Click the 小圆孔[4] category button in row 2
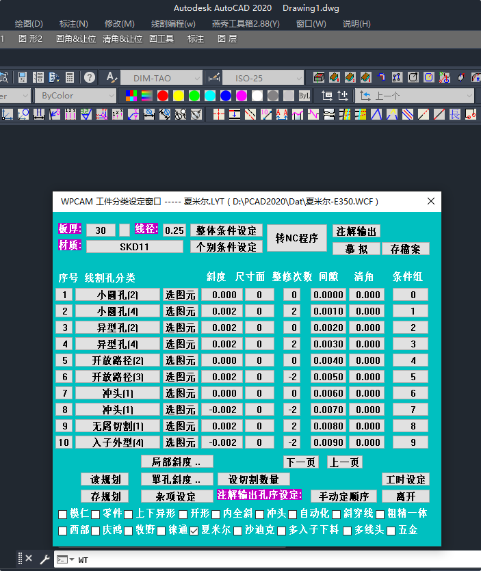Image resolution: width=481 pixels, height=571 pixels. 117,311
